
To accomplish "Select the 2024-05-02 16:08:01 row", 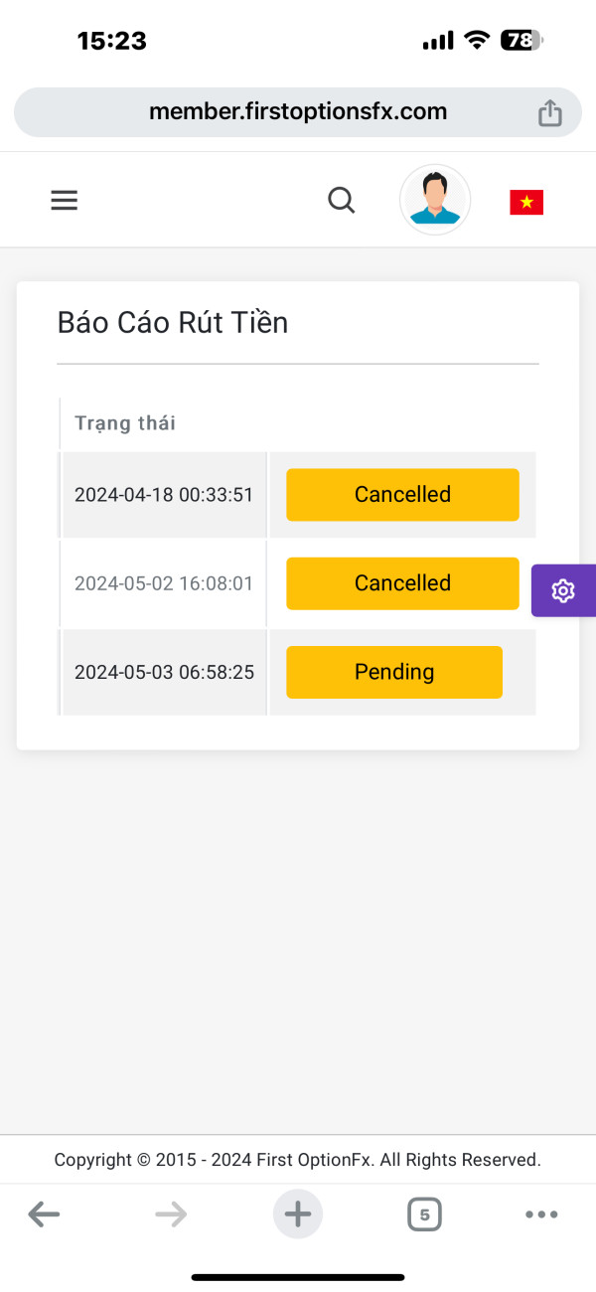I will (x=297, y=583).
